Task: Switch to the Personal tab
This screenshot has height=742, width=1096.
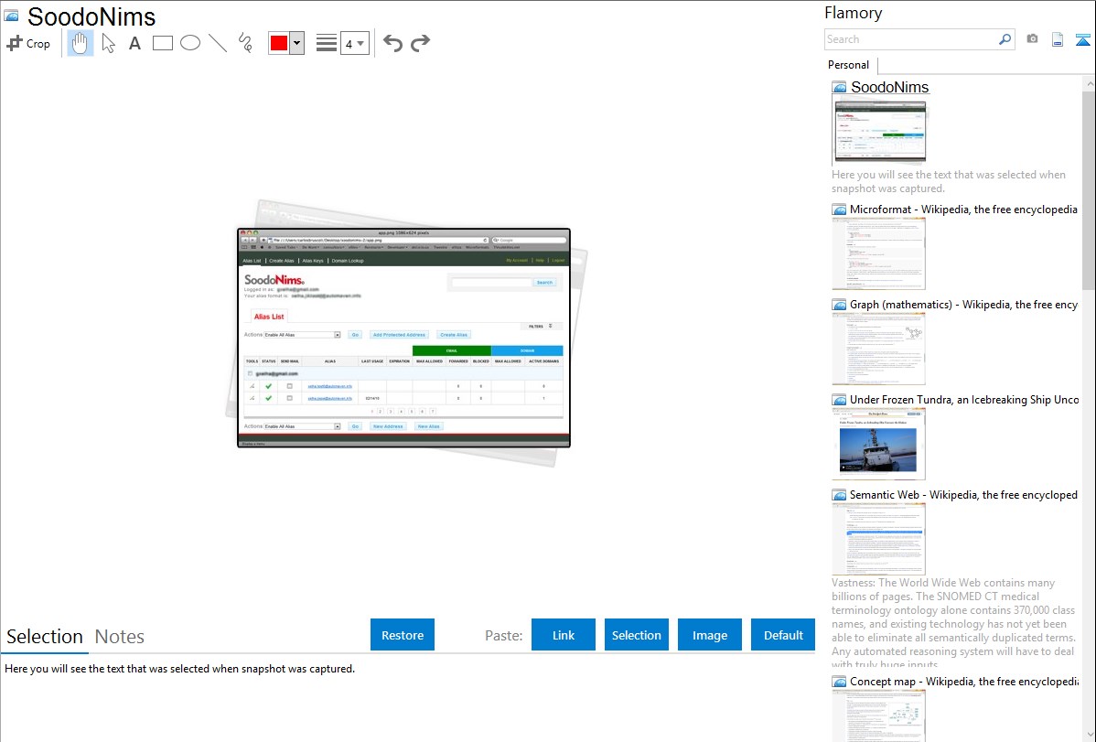Action: pos(849,64)
